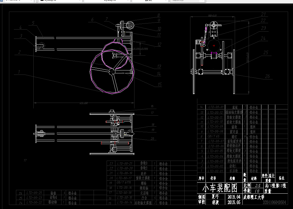Screen dimensions: 293x209
Task: Click part code LTD-00-16 in parts list
Action: (x=124, y=188)
